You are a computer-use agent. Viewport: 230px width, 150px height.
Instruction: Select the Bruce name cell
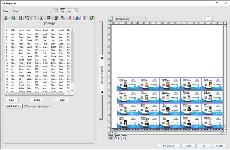click(21, 60)
